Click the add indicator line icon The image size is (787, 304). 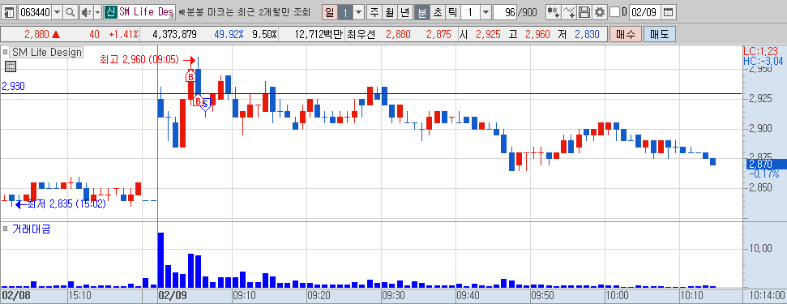click(x=569, y=11)
